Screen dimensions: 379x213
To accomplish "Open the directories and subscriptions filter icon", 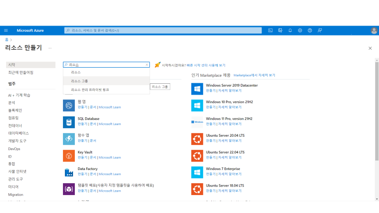I will click(x=280, y=30).
